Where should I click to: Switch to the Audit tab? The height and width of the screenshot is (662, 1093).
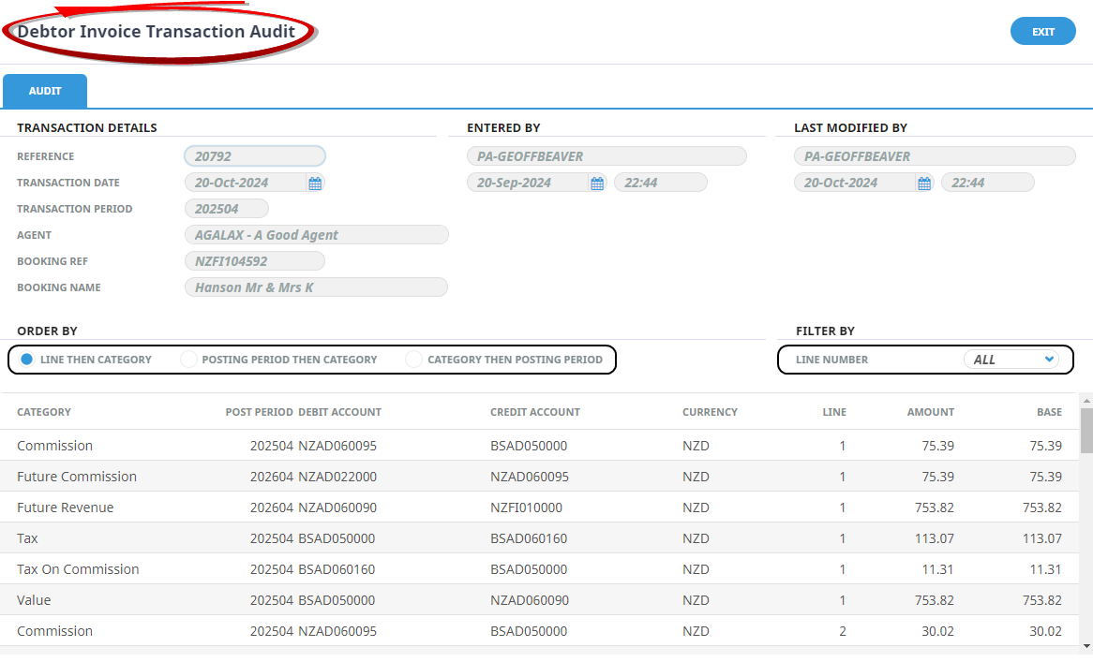pos(45,92)
